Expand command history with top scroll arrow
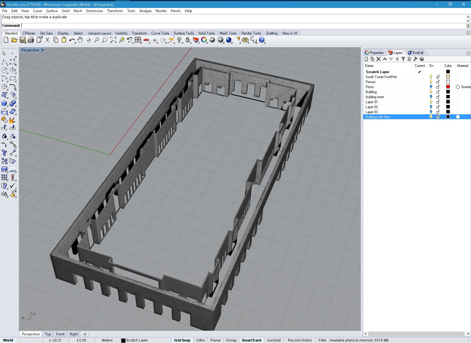Screen dimensions: 471x343 point(468,17)
